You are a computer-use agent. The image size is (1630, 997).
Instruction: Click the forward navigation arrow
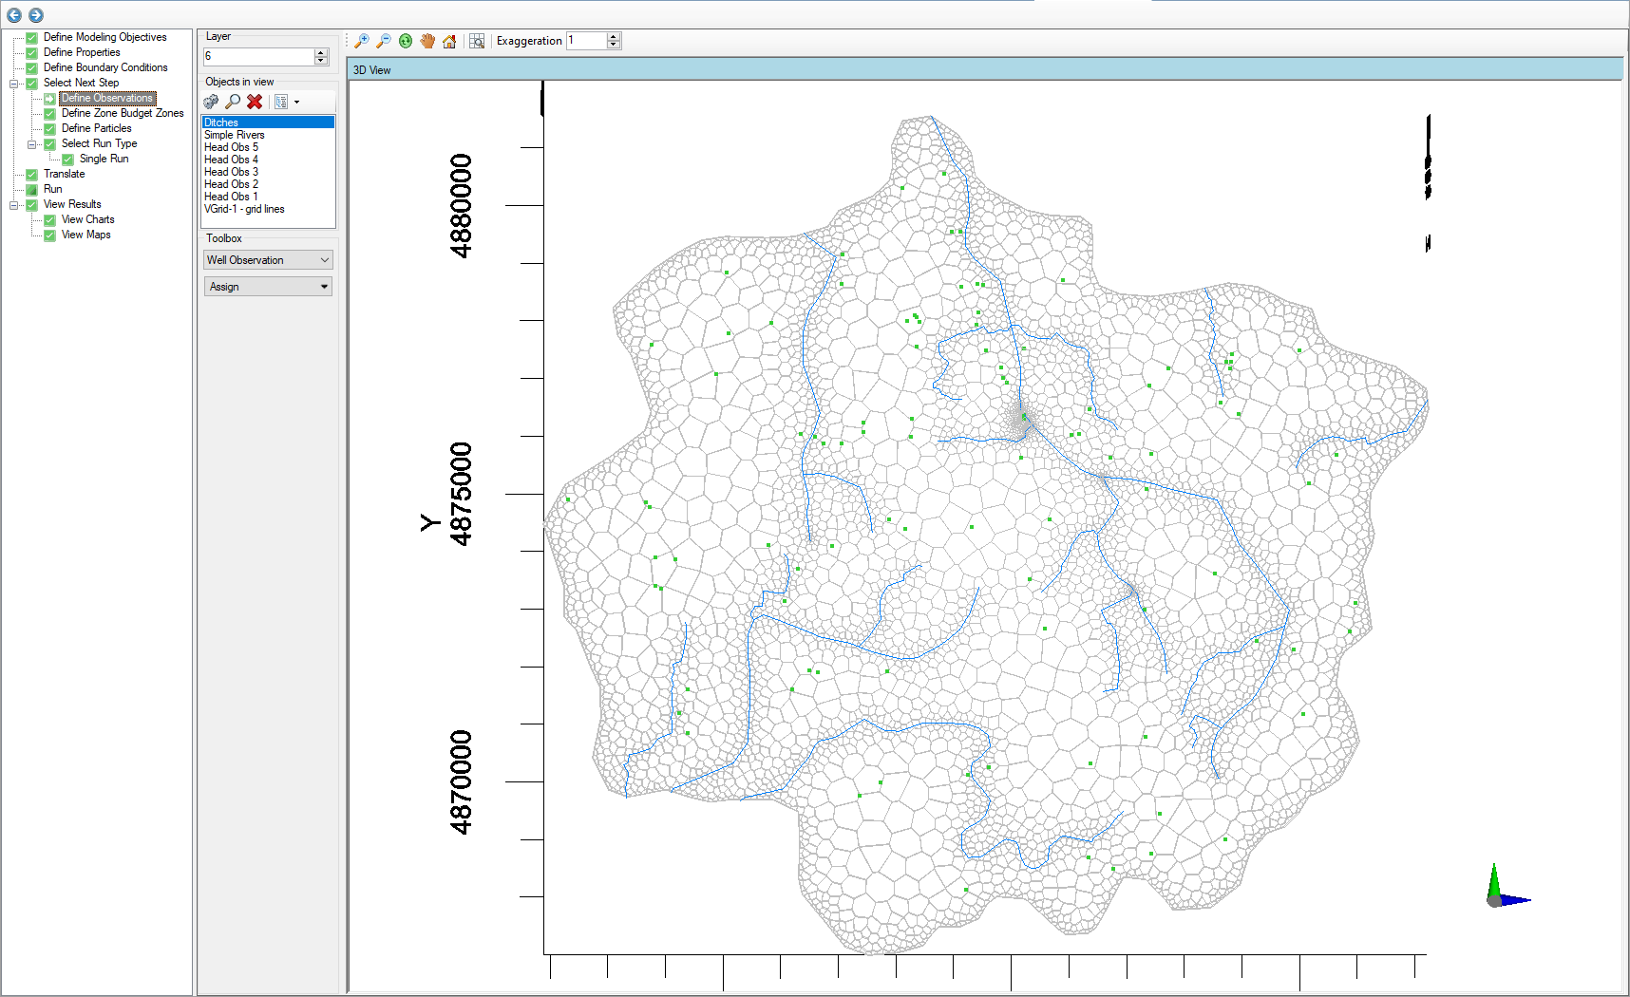pos(35,15)
